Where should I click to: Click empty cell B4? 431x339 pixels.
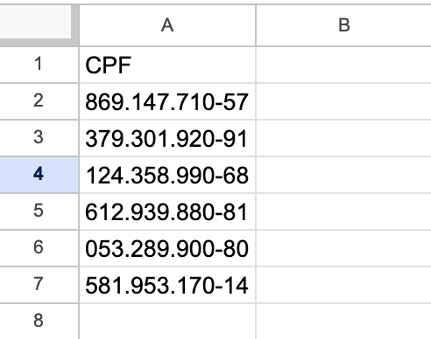click(343, 175)
